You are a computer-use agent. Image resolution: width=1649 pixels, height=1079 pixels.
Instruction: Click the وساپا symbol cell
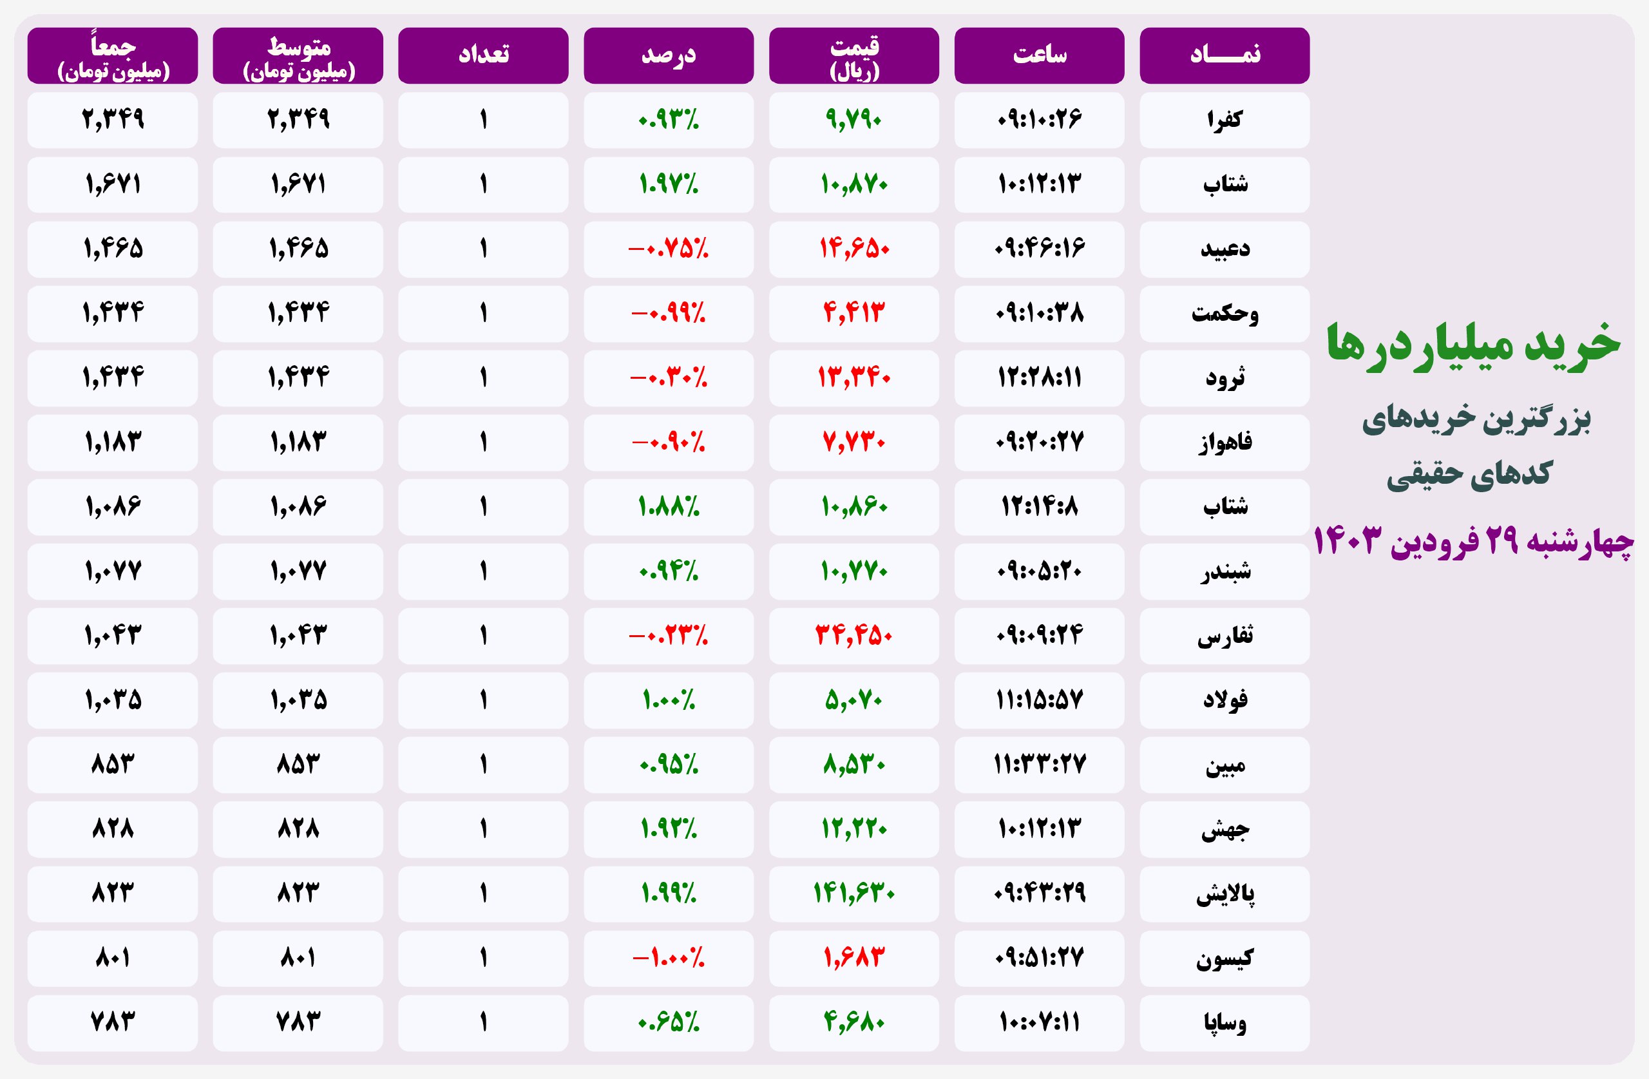point(1225,1022)
